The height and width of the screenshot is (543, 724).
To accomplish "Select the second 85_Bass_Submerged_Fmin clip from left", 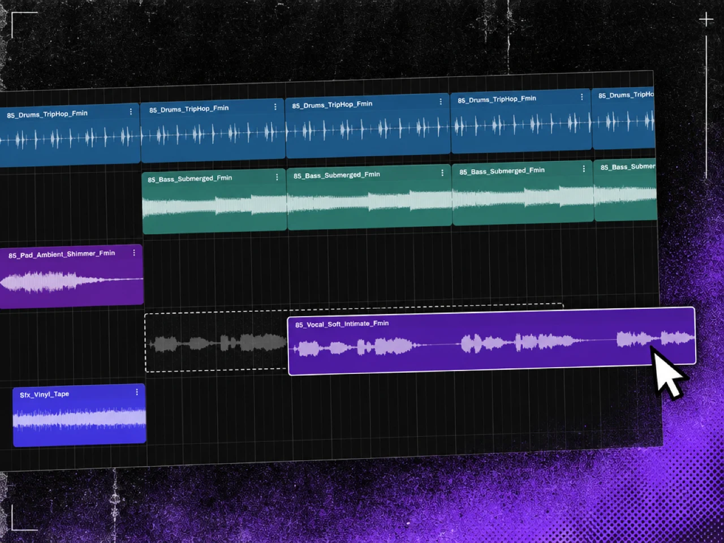I will click(x=369, y=197).
